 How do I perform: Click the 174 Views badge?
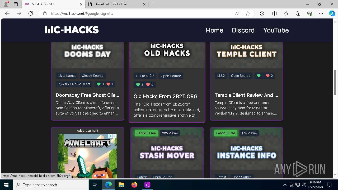249,133
